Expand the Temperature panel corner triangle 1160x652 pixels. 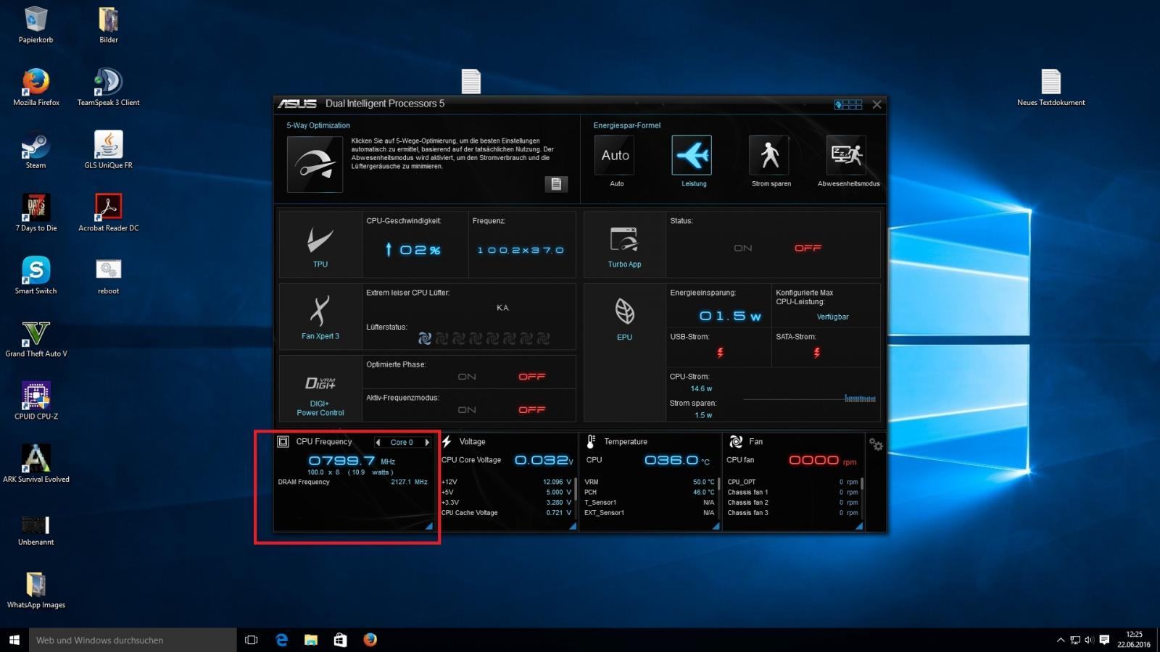[x=716, y=526]
